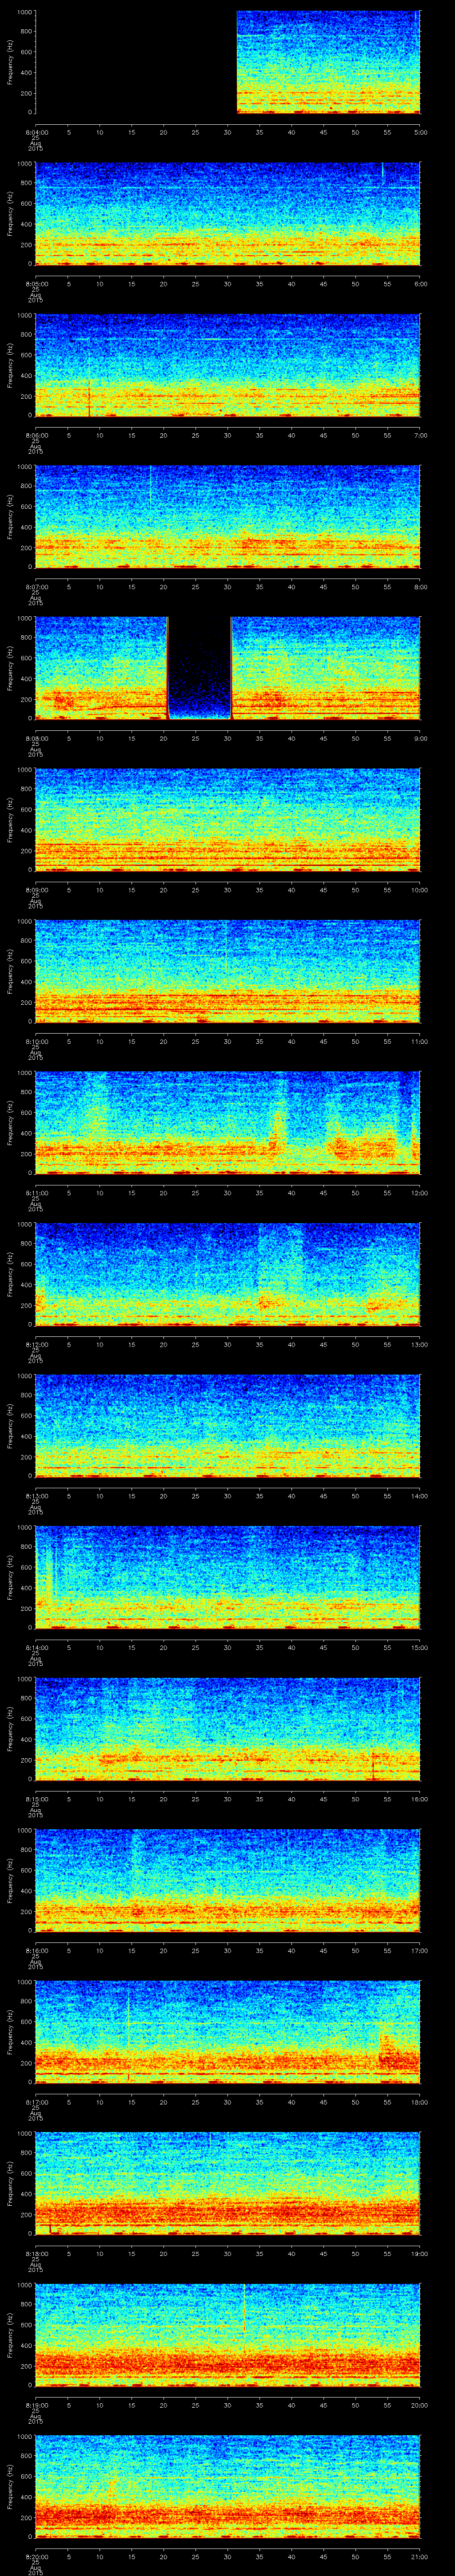The width and height of the screenshot is (455, 2576).
Task: Click the '14:00' end time label
Action: 419,1495
